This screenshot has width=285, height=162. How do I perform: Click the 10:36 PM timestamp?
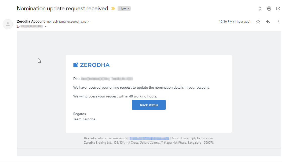click(x=234, y=22)
